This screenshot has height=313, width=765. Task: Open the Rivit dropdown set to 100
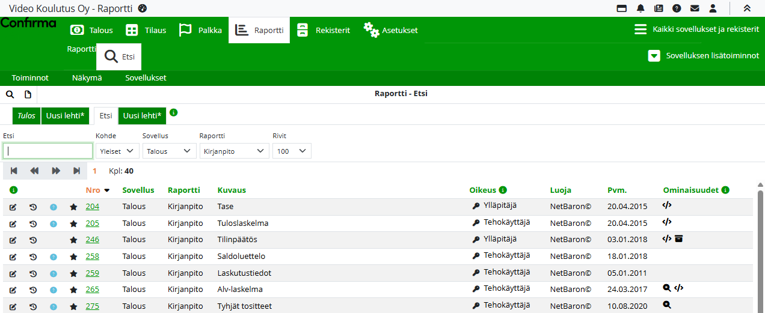(x=292, y=151)
